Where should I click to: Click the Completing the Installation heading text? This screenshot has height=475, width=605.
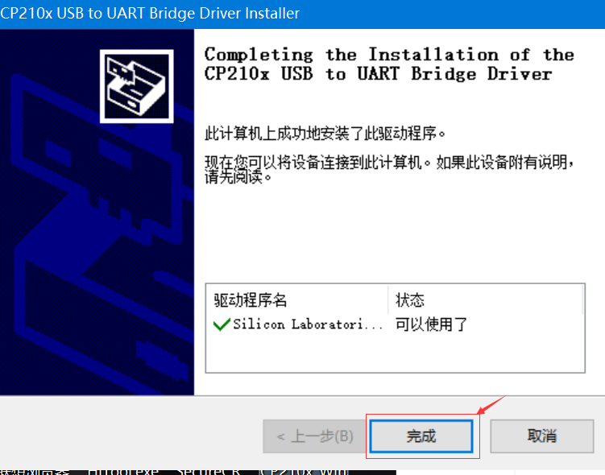tap(389, 64)
